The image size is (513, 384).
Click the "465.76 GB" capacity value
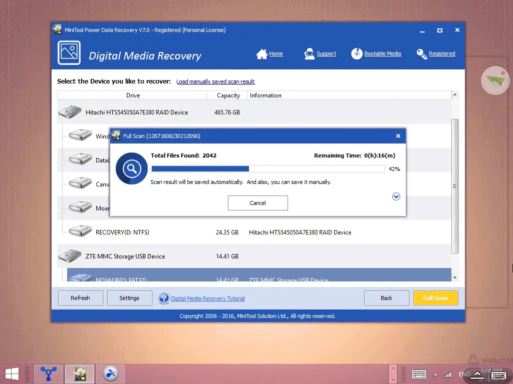(x=227, y=112)
